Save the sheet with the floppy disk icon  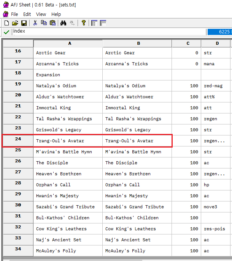coord(24,23)
